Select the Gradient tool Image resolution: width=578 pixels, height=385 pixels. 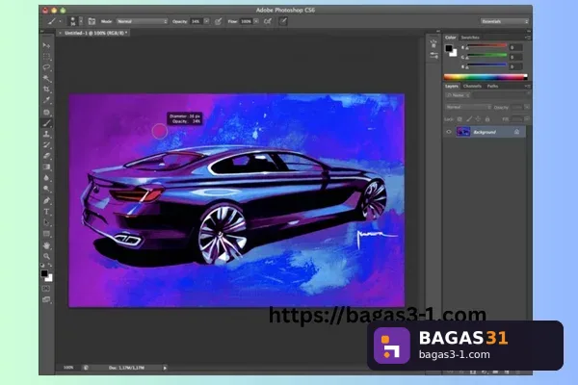(46, 167)
